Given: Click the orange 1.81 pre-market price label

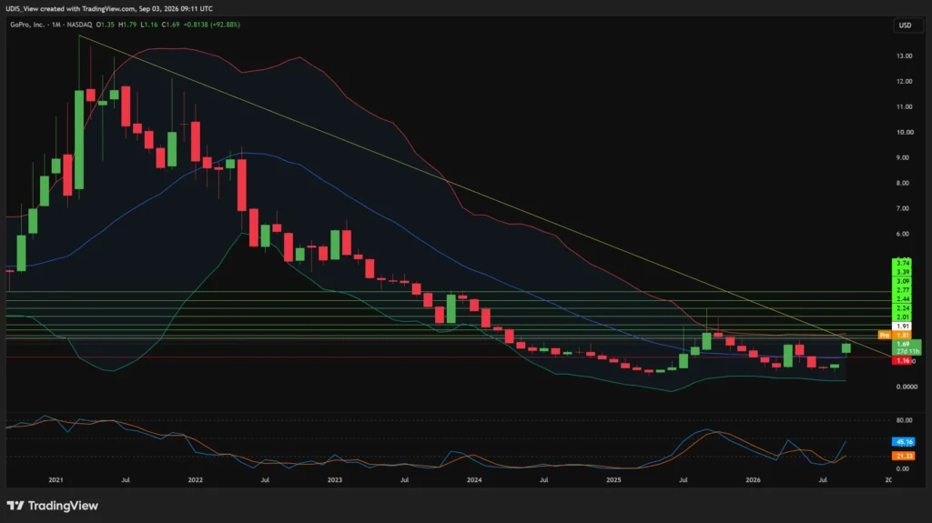Looking at the screenshot, I should click(x=903, y=336).
